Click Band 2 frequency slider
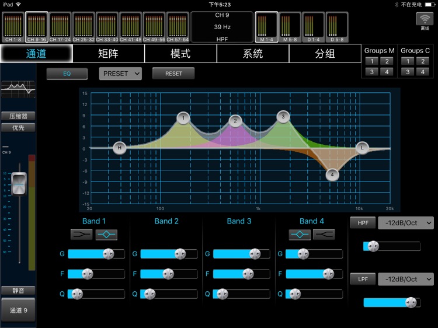Viewport: 438px width, 328px height. pos(169,274)
